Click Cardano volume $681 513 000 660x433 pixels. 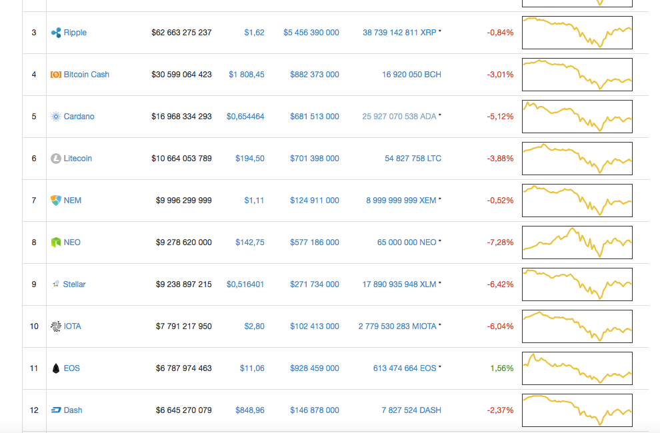click(x=315, y=117)
